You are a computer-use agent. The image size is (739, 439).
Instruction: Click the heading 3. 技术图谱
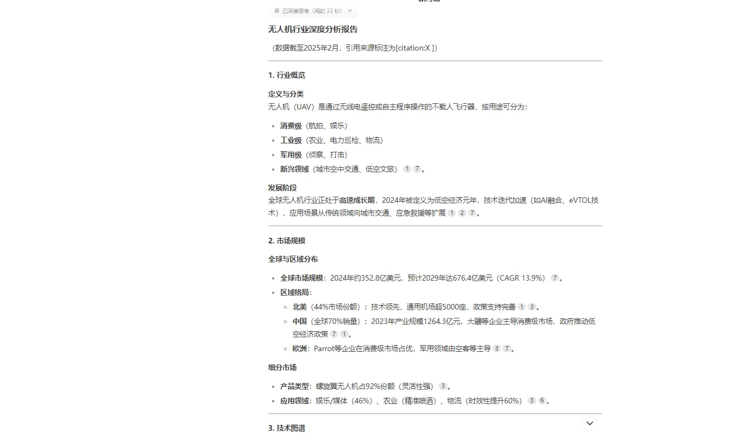[286, 428]
